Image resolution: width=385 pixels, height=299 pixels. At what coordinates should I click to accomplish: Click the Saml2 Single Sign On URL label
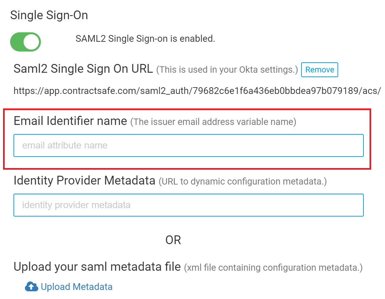tap(83, 69)
